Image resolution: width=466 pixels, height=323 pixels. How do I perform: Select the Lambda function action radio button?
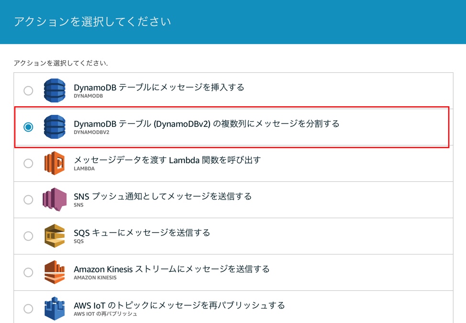point(28,163)
